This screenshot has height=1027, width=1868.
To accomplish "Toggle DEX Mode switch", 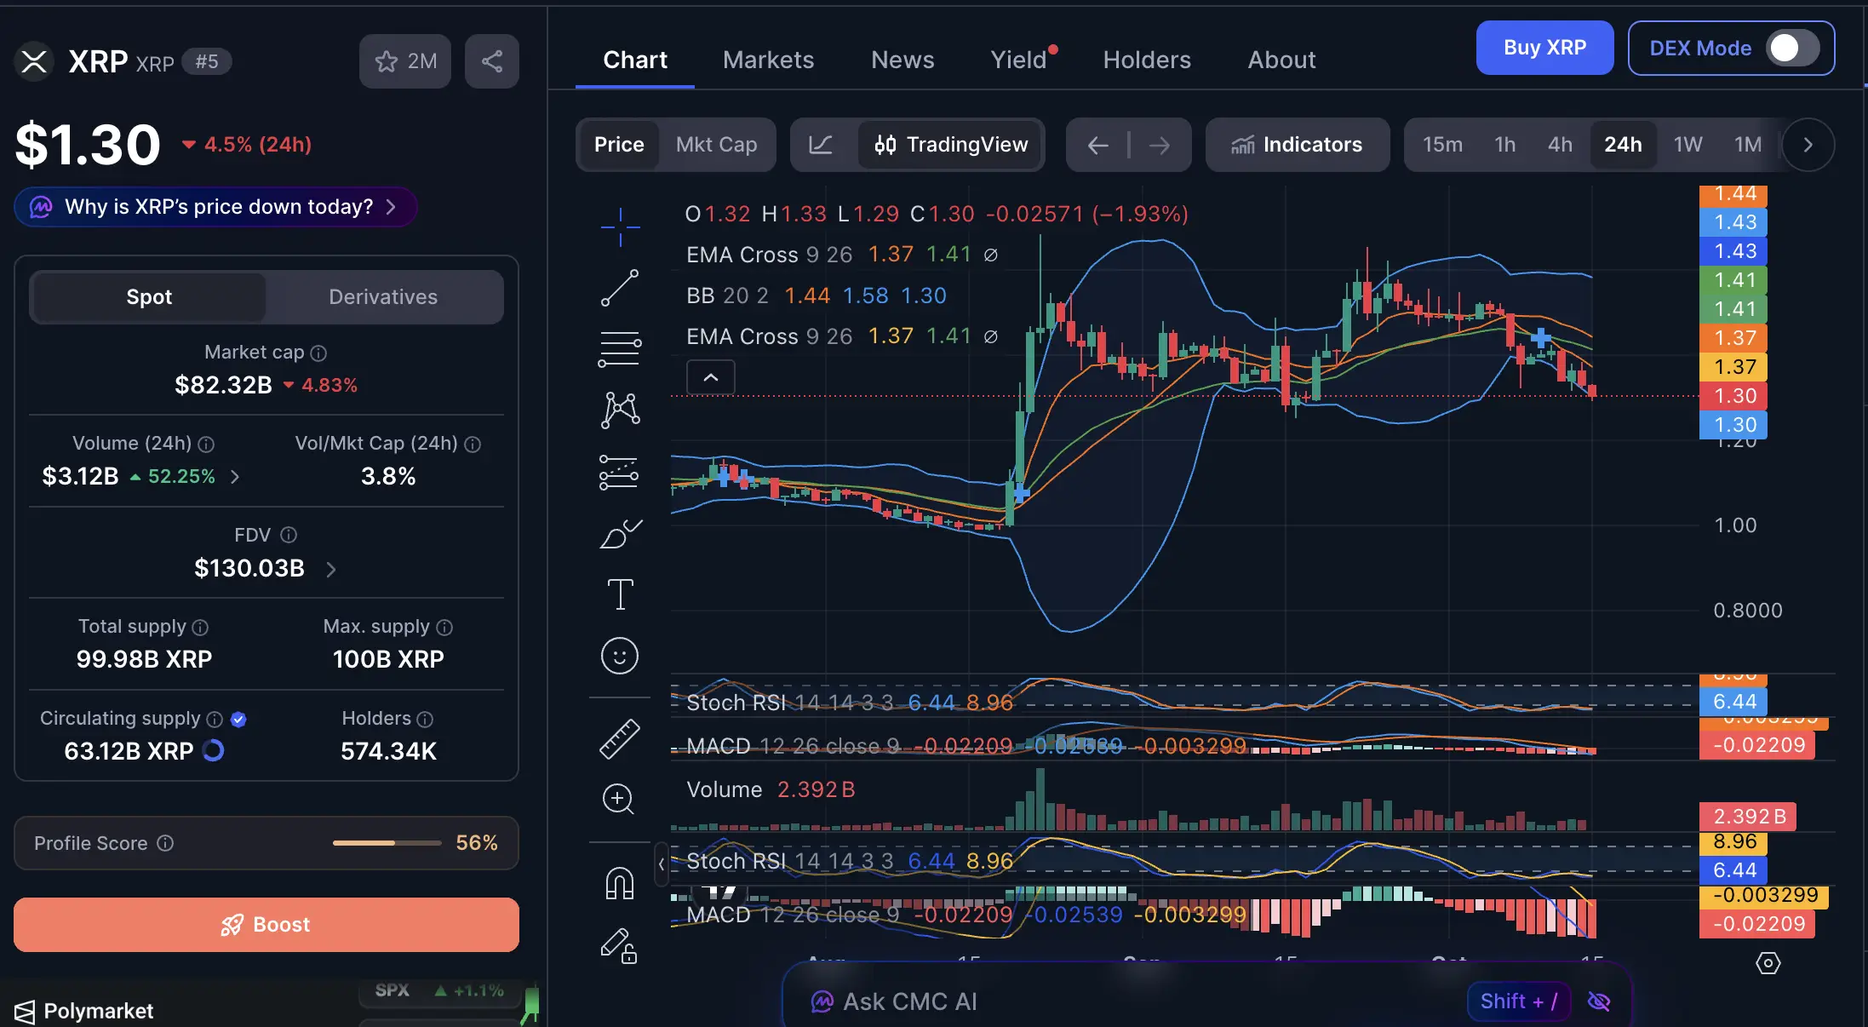I will point(1792,49).
